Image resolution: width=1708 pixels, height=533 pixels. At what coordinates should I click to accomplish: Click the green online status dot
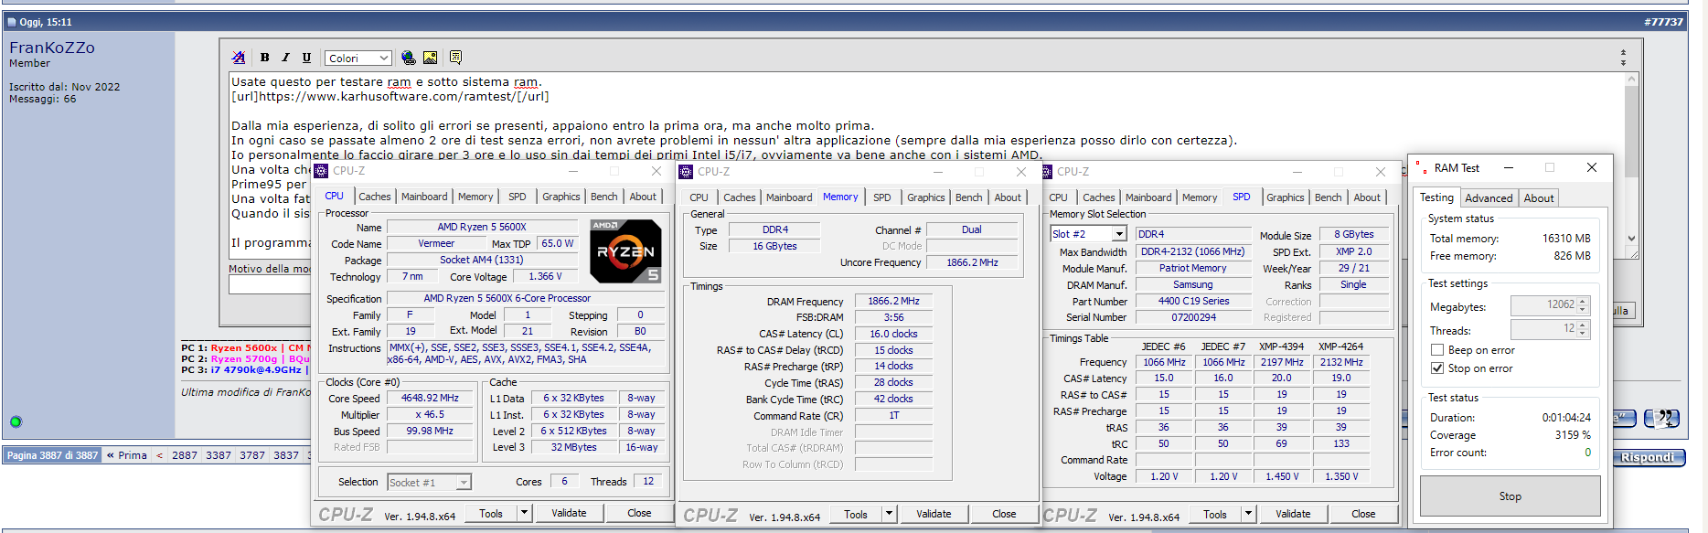point(16,421)
